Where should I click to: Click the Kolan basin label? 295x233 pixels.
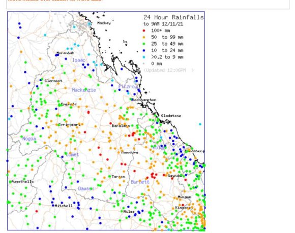coord(158,148)
